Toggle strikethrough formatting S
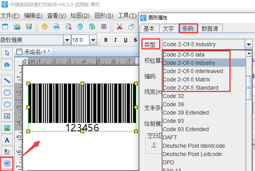Screen dimensions: 255x171 (135, 40)
